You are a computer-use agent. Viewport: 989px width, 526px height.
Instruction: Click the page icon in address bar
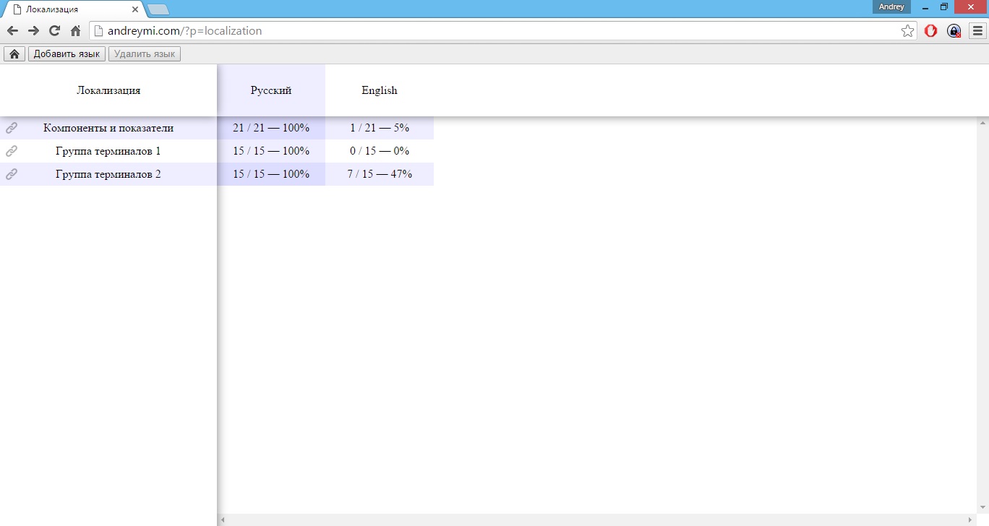click(x=98, y=31)
